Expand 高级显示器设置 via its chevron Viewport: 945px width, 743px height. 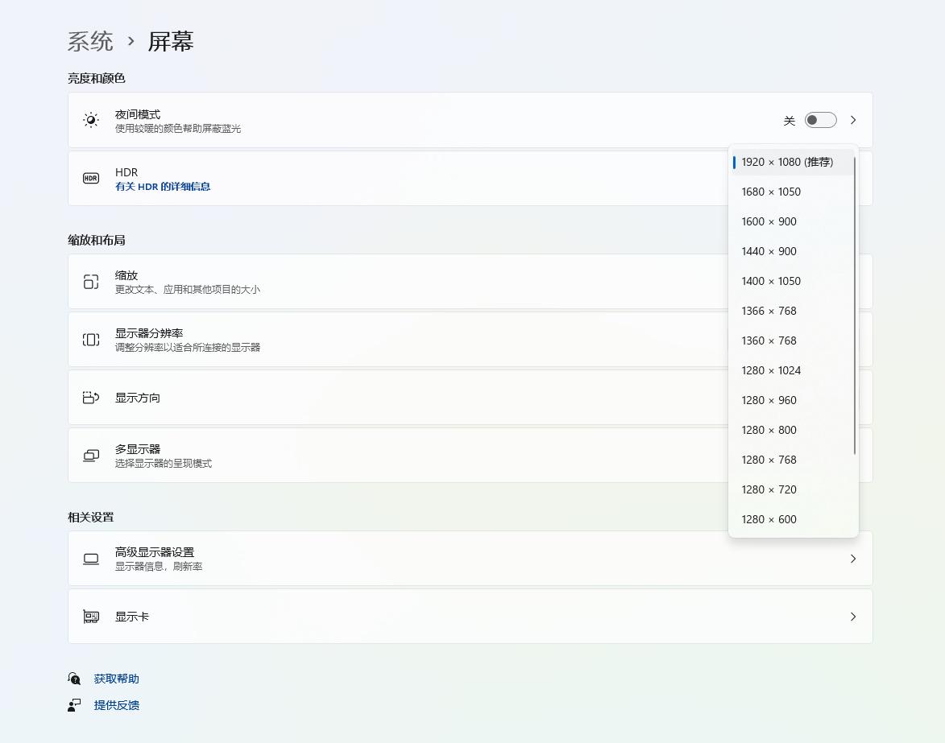tap(852, 559)
